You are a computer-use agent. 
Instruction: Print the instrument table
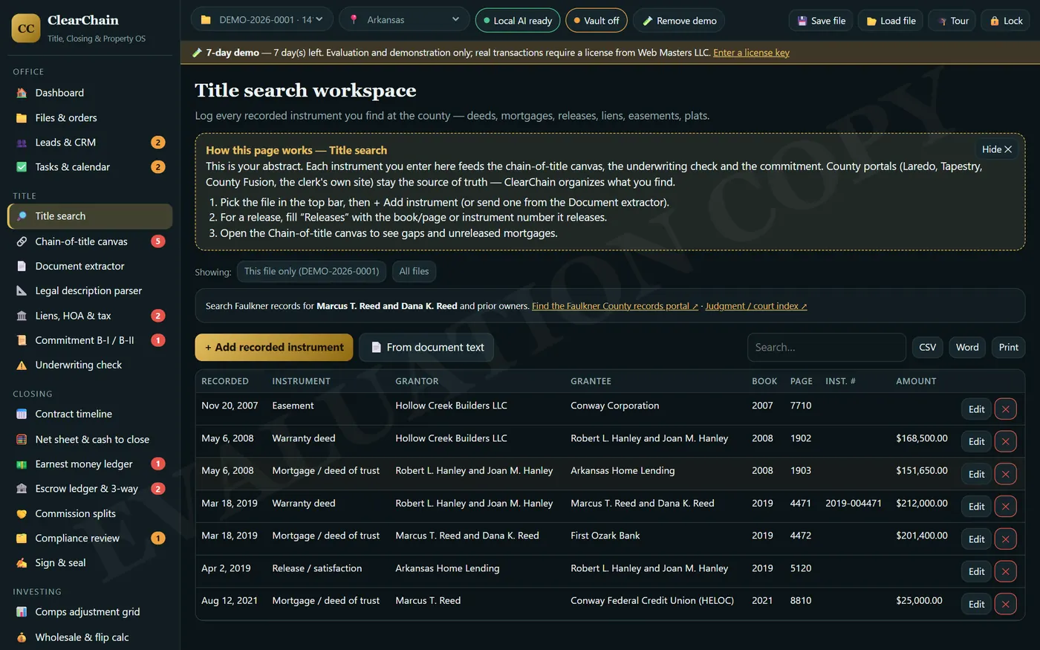tap(1008, 347)
